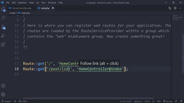The width and height of the screenshot is (184, 103).
Task: Click line number 19 in gutter
Action: [x=16, y=74]
